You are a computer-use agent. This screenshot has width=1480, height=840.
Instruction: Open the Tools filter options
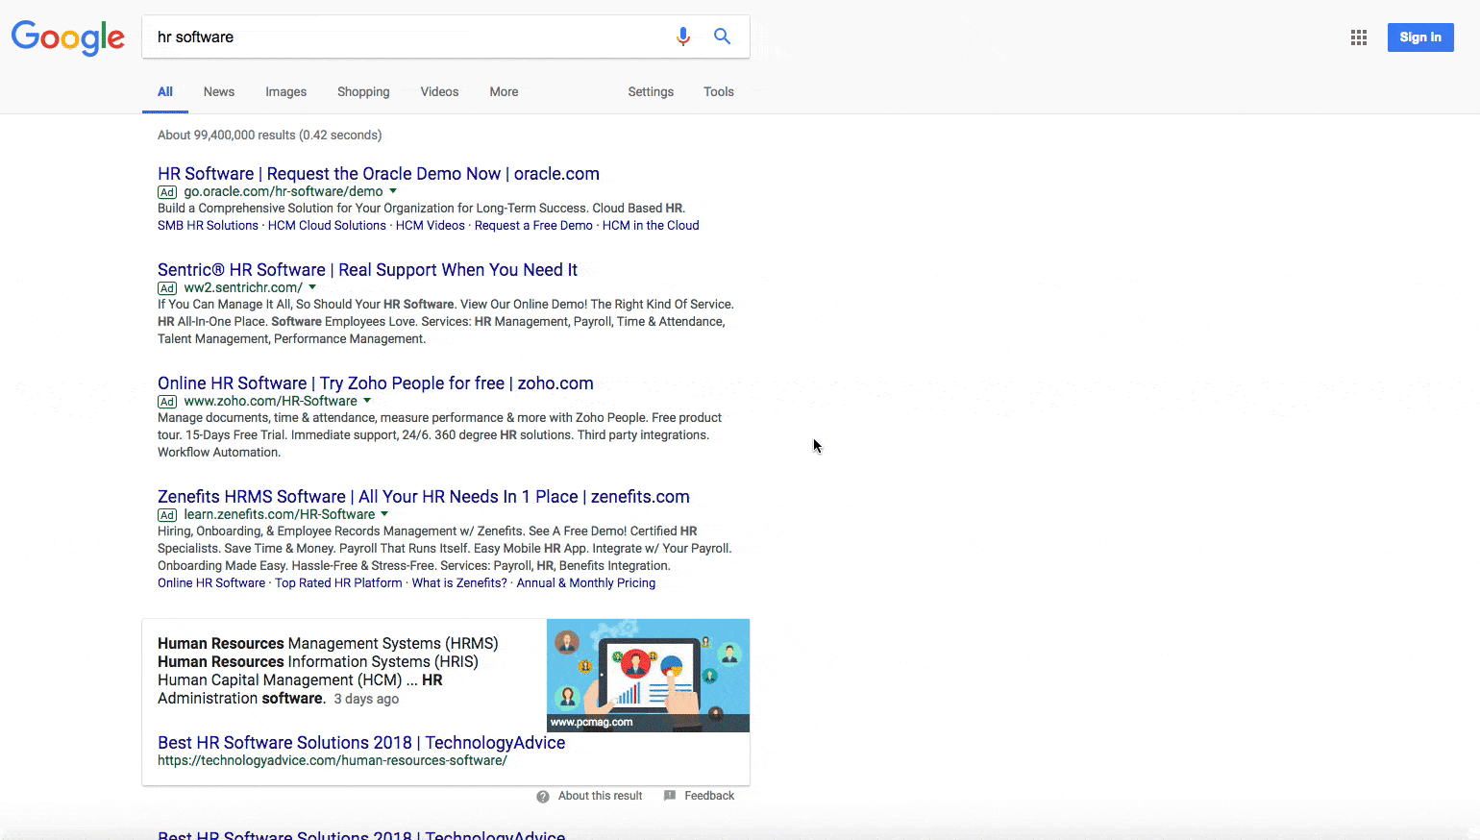coord(719,92)
